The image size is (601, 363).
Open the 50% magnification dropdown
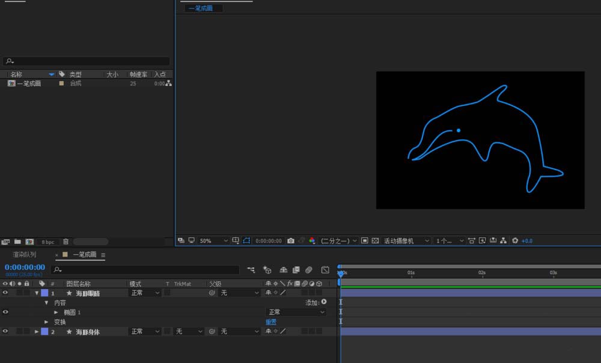[x=213, y=240]
